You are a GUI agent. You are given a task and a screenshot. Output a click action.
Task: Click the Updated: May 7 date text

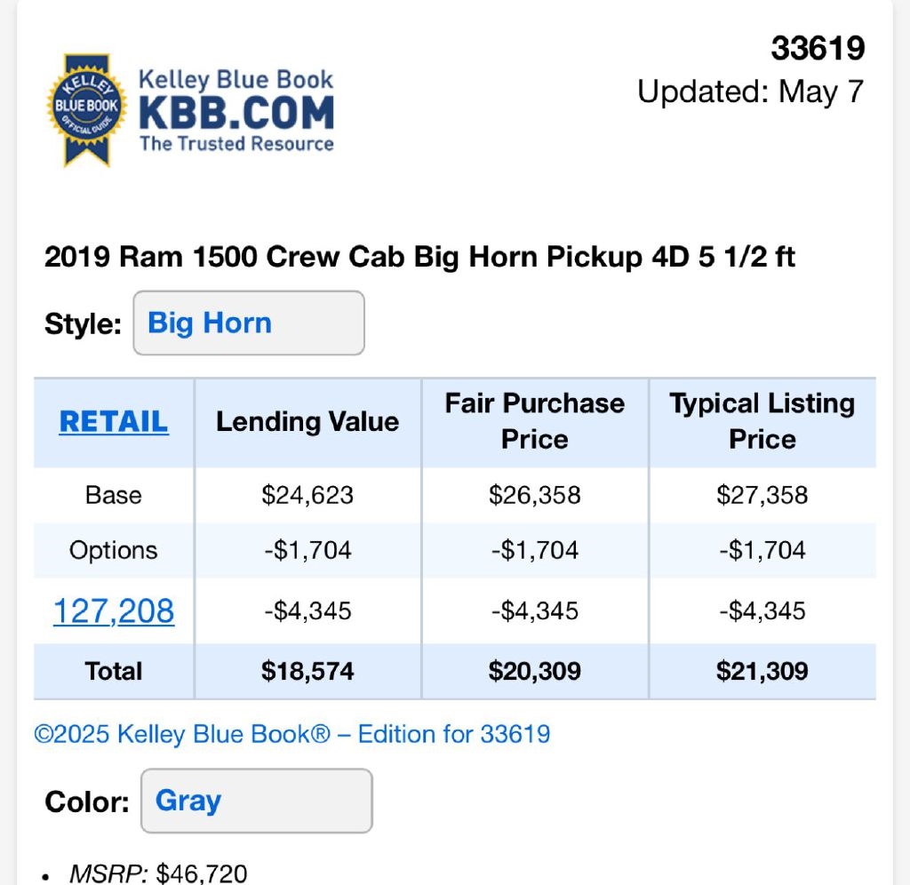[751, 92]
